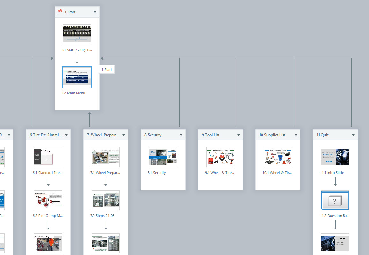Click the 1.1 Start / Obejcti... label
369x255 pixels.
77,50
